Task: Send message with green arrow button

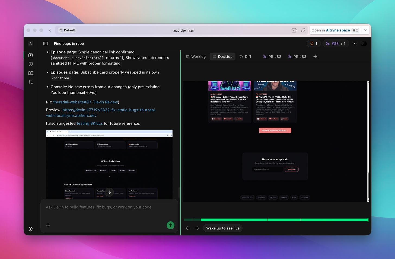Action: 170,225
